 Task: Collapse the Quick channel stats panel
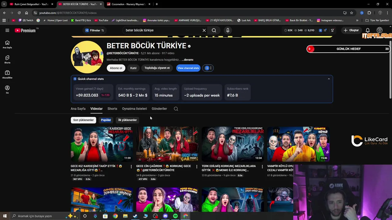[x=329, y=79]
